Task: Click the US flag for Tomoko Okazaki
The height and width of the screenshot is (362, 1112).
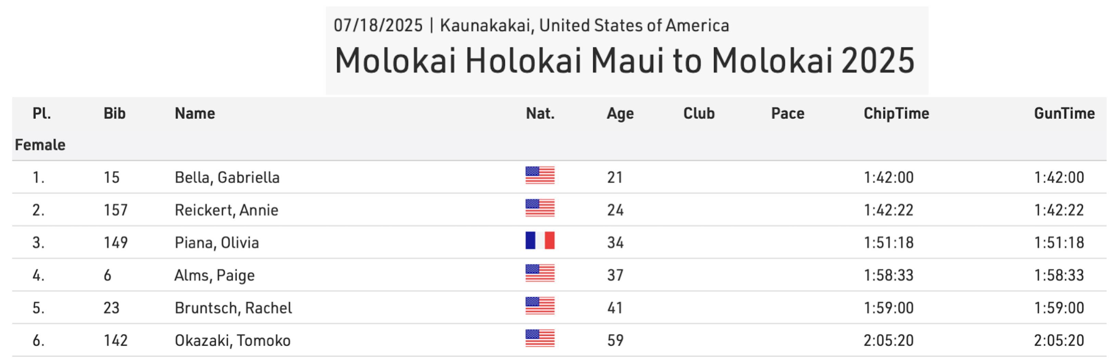Action: point(540,338)
